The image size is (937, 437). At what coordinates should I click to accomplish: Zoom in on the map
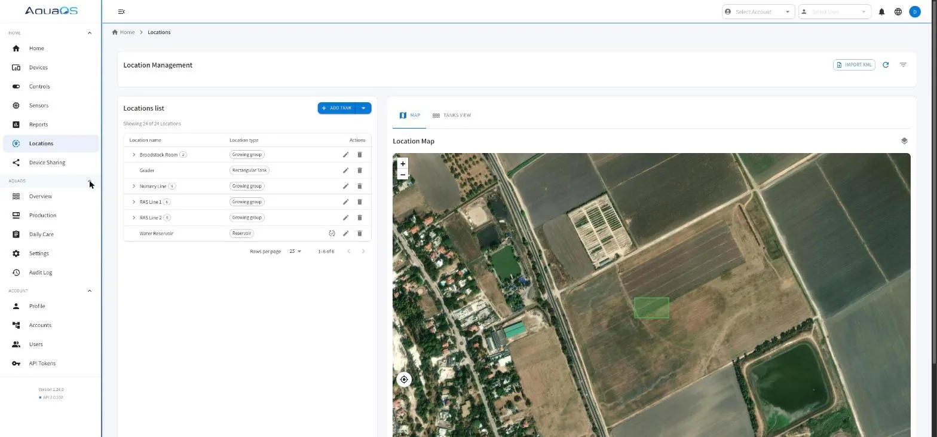403,164
